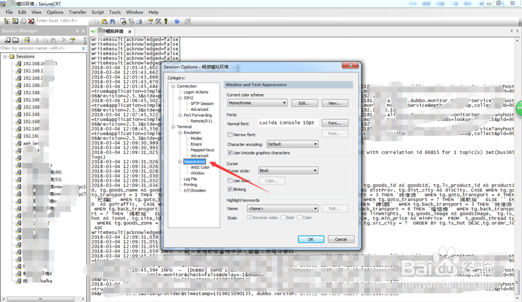
Task: Click Edit button for color scheme
Action: click(304, 103)
